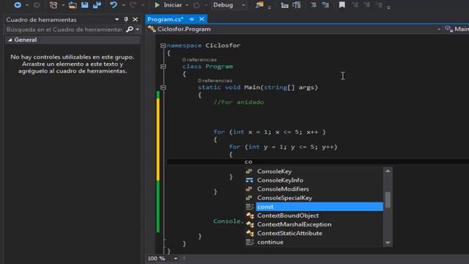Open the new project icon in toolbar
This screenshot has width=469, height=264.
pyautogui.click(x=53, y=5)
